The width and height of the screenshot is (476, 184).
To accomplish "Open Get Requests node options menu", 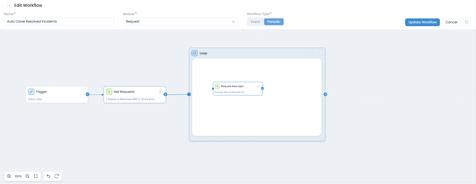I will 160,92.
